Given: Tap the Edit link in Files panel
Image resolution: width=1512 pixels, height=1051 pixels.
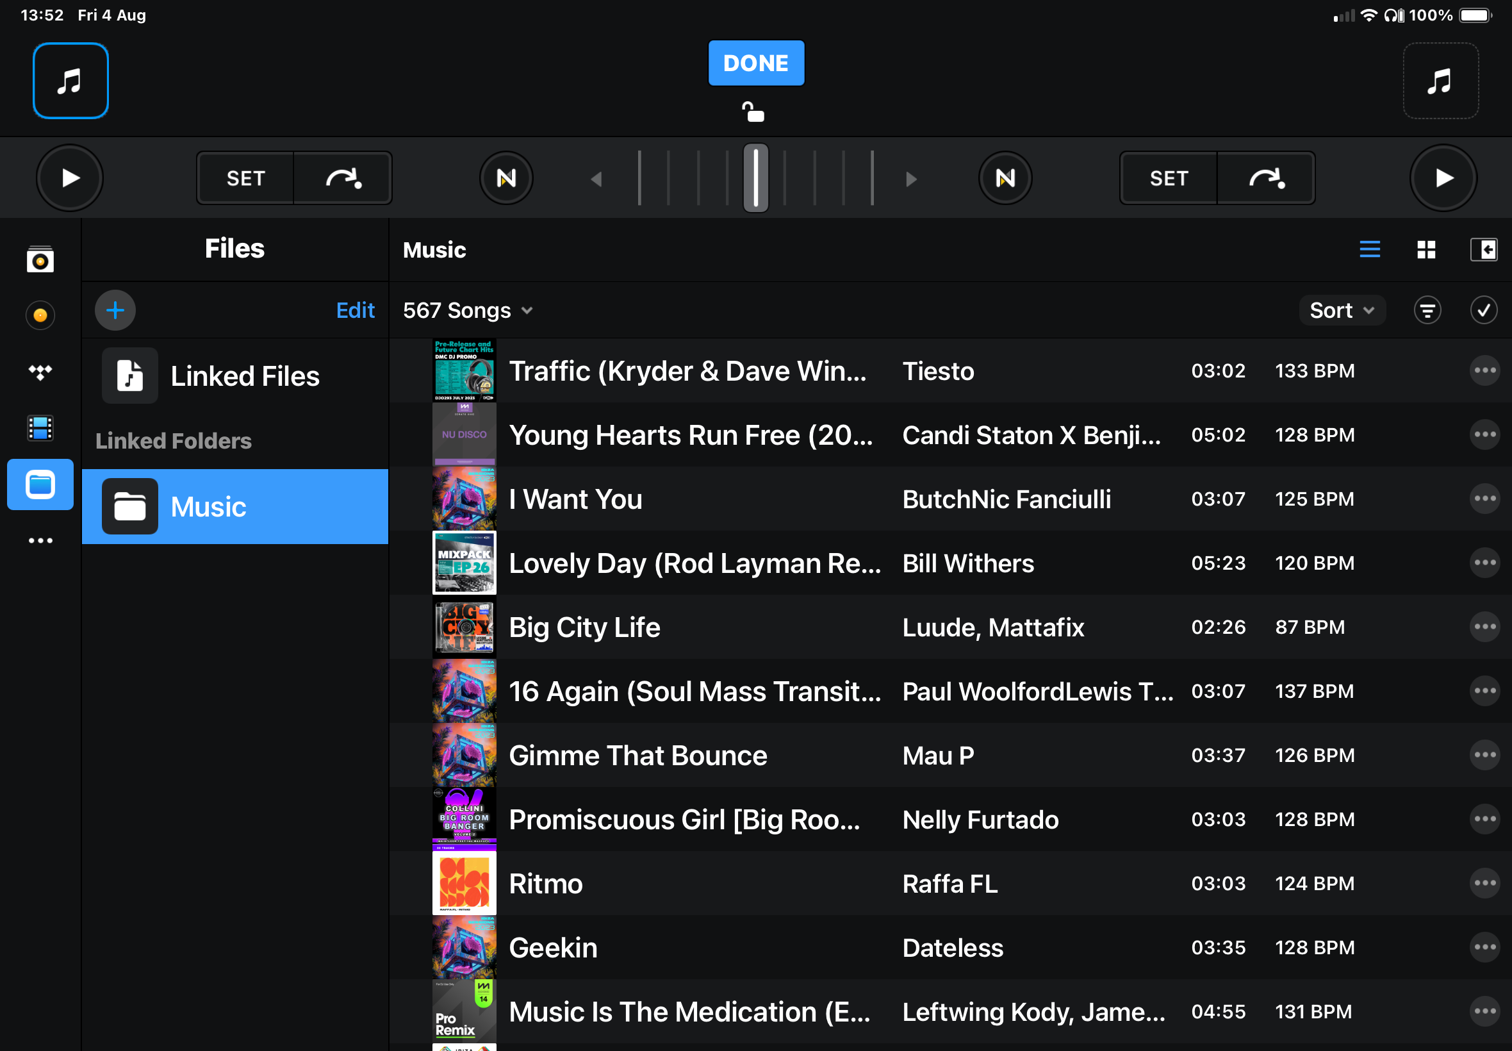Looking at the screenshot, I should click(x=355, y=310).
